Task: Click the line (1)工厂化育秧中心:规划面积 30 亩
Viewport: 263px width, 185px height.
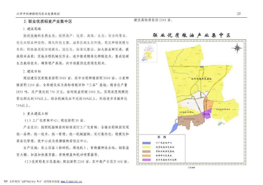Action: (55, 121)
